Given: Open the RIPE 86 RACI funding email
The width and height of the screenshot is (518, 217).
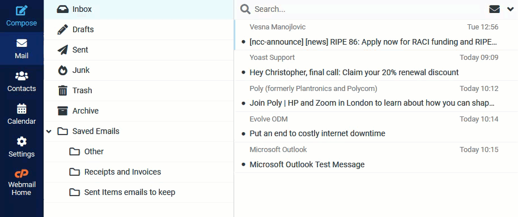Looking at the screenshot, I should [x=373, y=42].
